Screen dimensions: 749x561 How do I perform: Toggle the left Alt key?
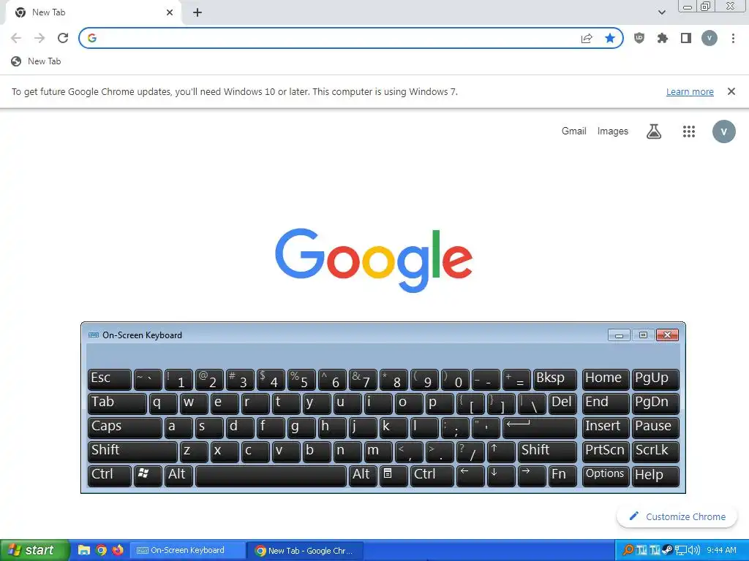(178, 476)
